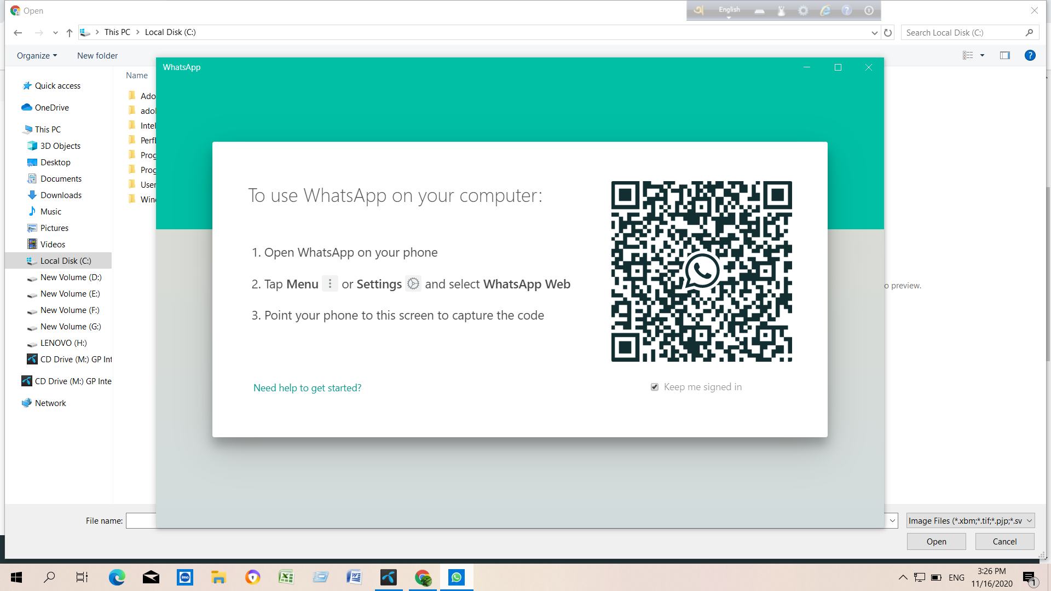Click the New folder button

97,56
